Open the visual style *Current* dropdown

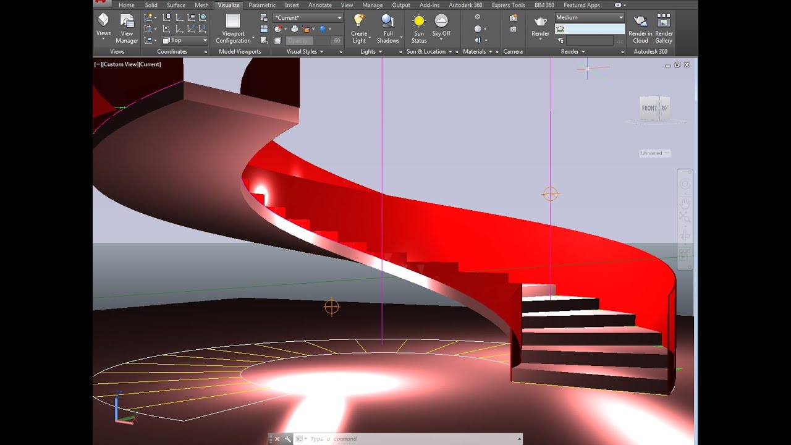[x=308, y=18]
